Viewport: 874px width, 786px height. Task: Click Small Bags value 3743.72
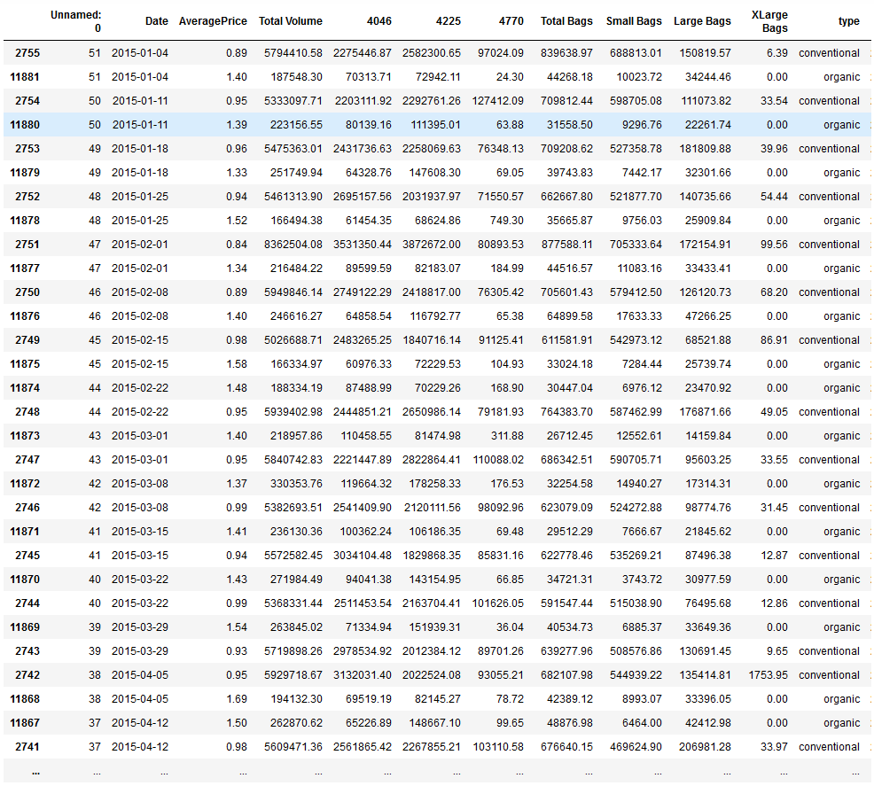642,580
